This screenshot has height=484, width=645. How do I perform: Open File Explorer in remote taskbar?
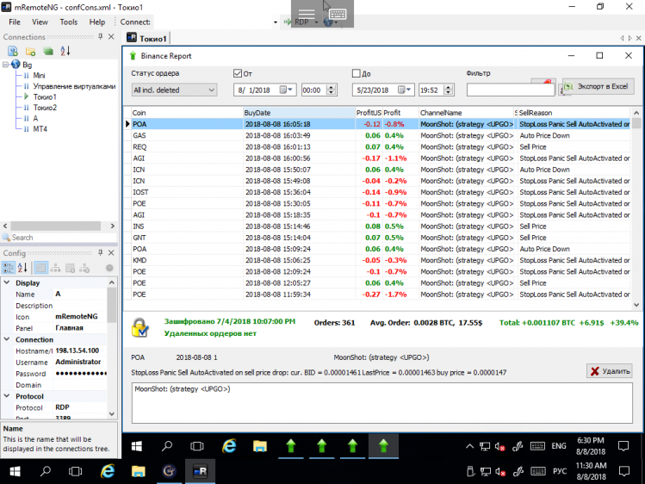tap(260, 446)
